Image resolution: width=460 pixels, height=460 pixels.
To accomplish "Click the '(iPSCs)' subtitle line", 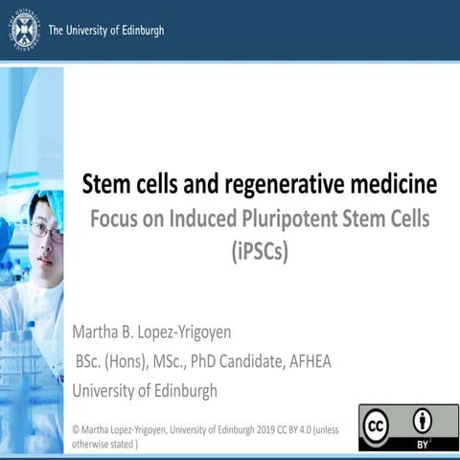I will [260, 251].
